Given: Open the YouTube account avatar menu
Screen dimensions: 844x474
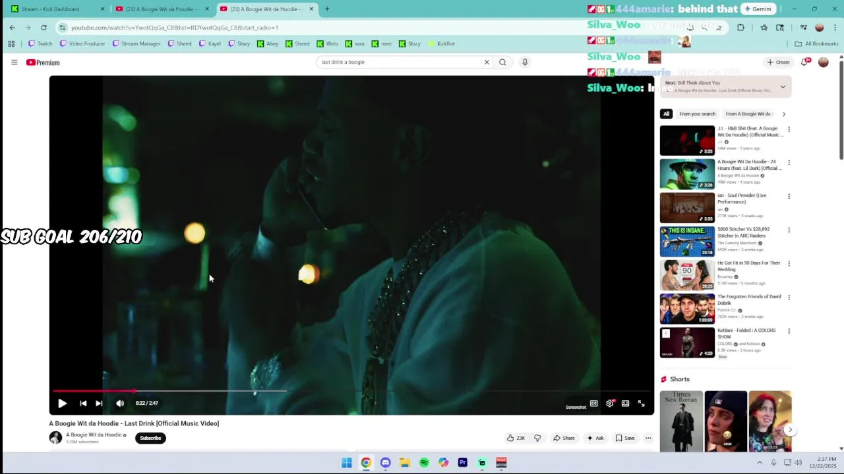Looking at the screenshot, I should [823, 62].
